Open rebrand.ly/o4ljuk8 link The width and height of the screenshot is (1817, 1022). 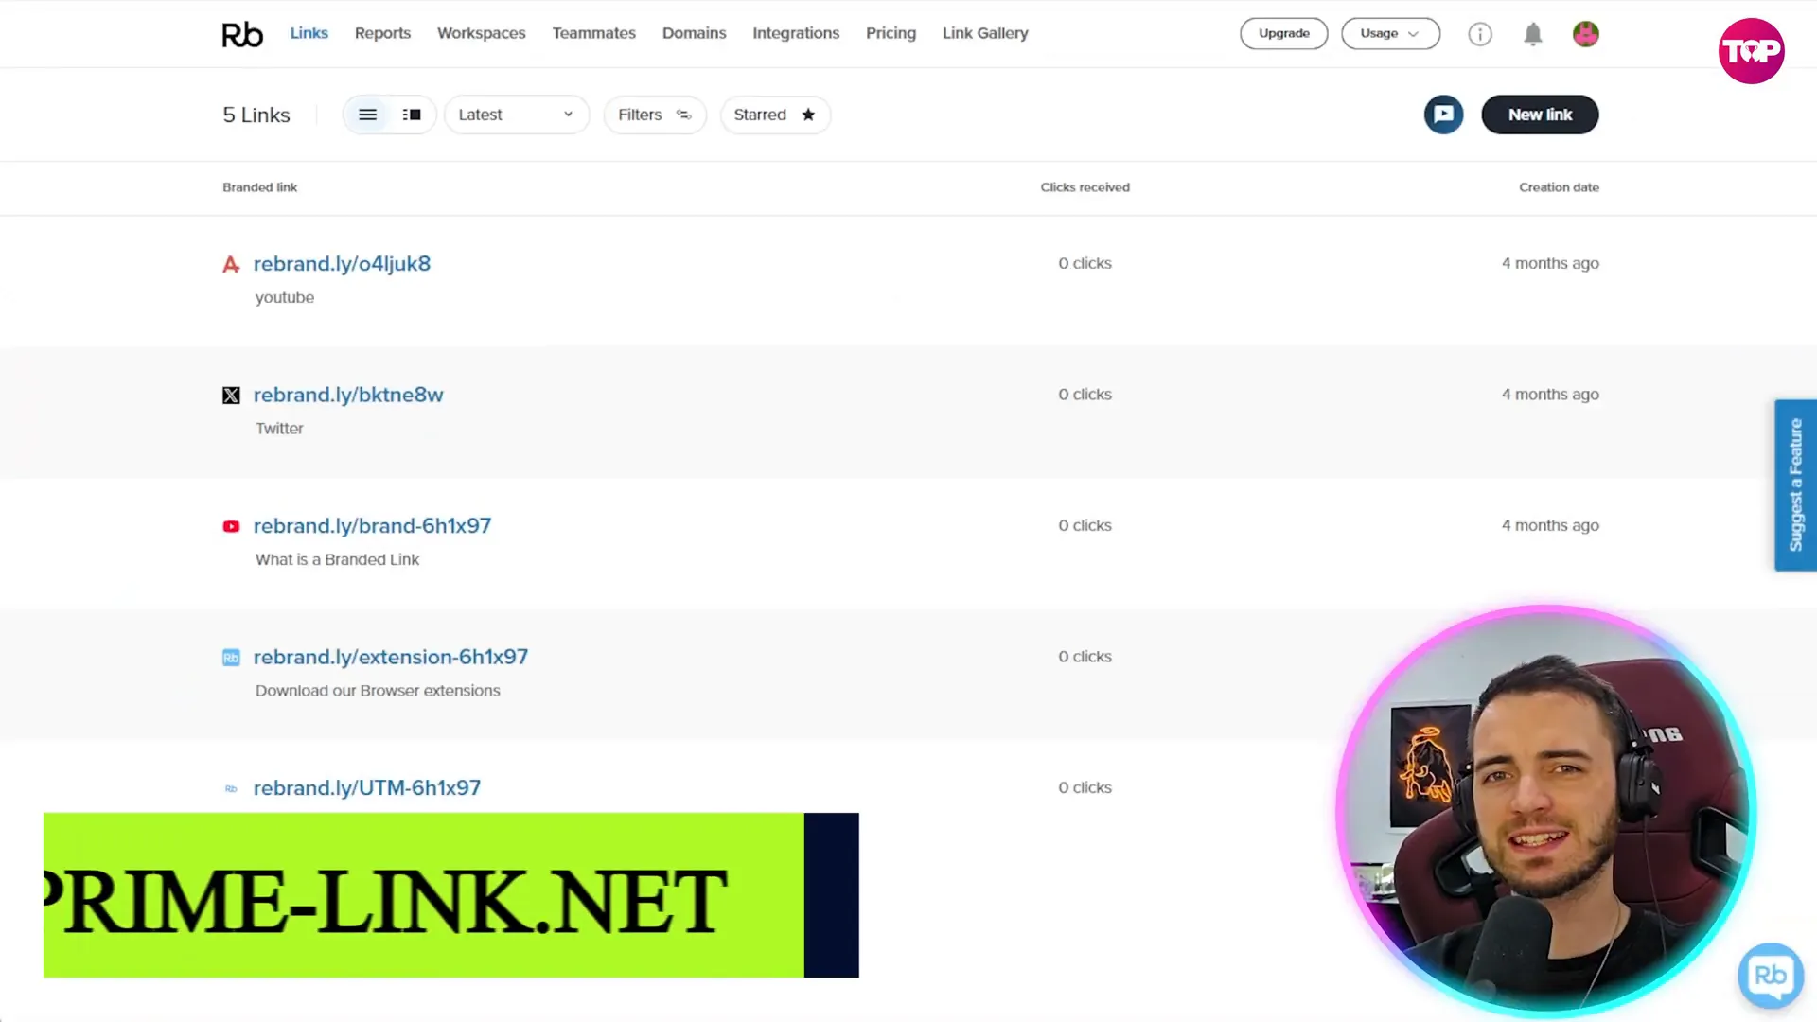(x=342, y=264)
